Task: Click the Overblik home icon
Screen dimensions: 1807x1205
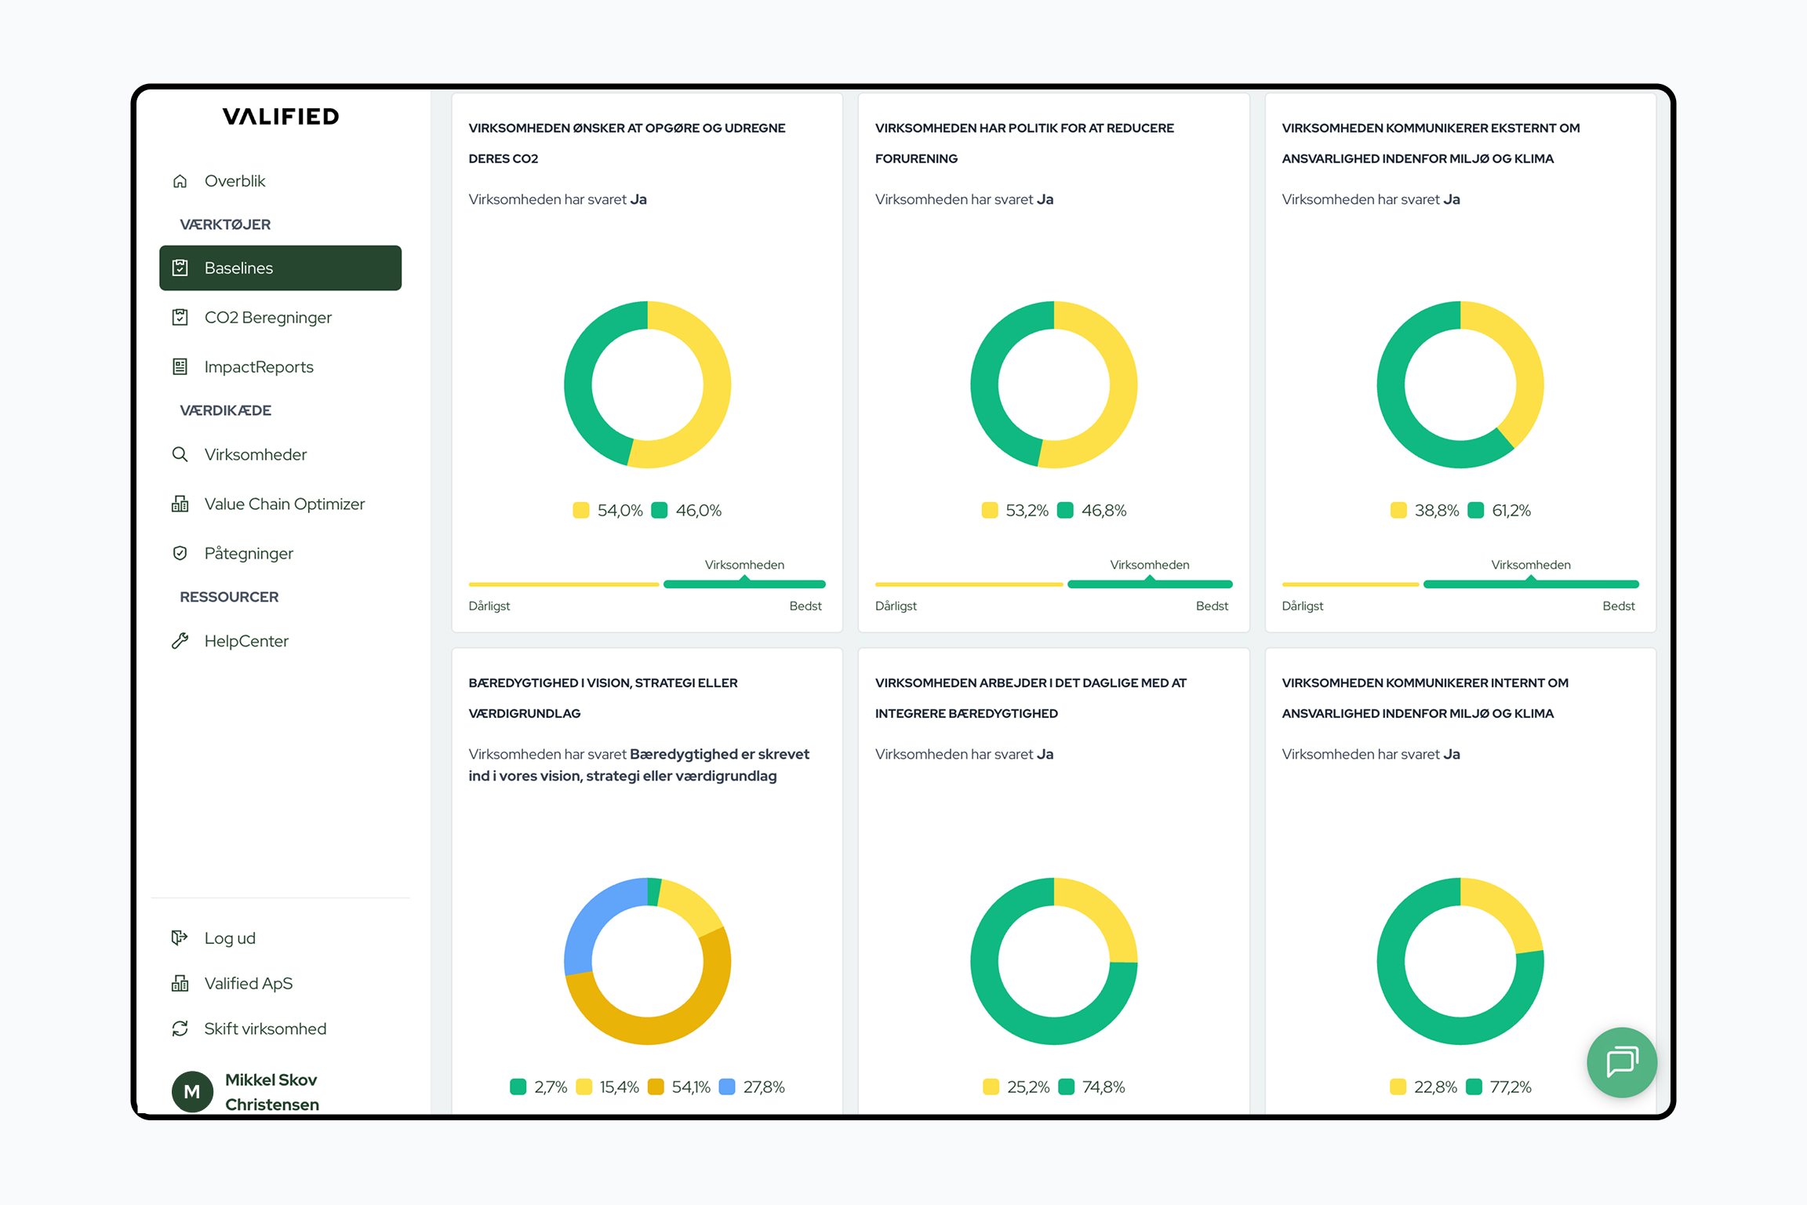Action: click(180, 181)
